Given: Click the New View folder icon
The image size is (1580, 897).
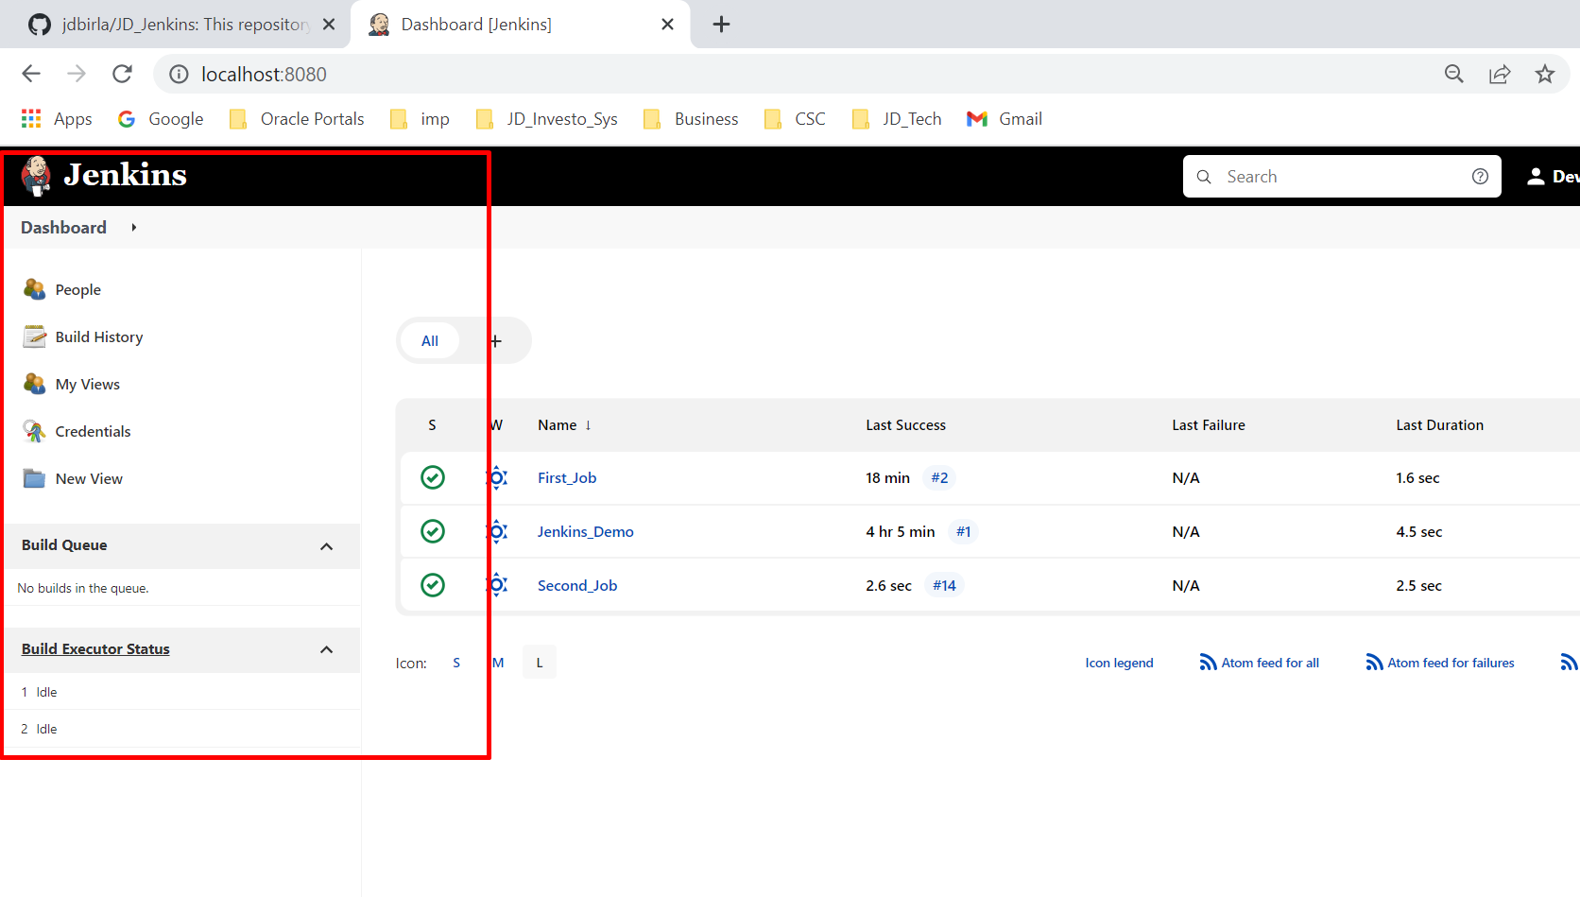Looking at the screenshot, I should pos(35,478).
